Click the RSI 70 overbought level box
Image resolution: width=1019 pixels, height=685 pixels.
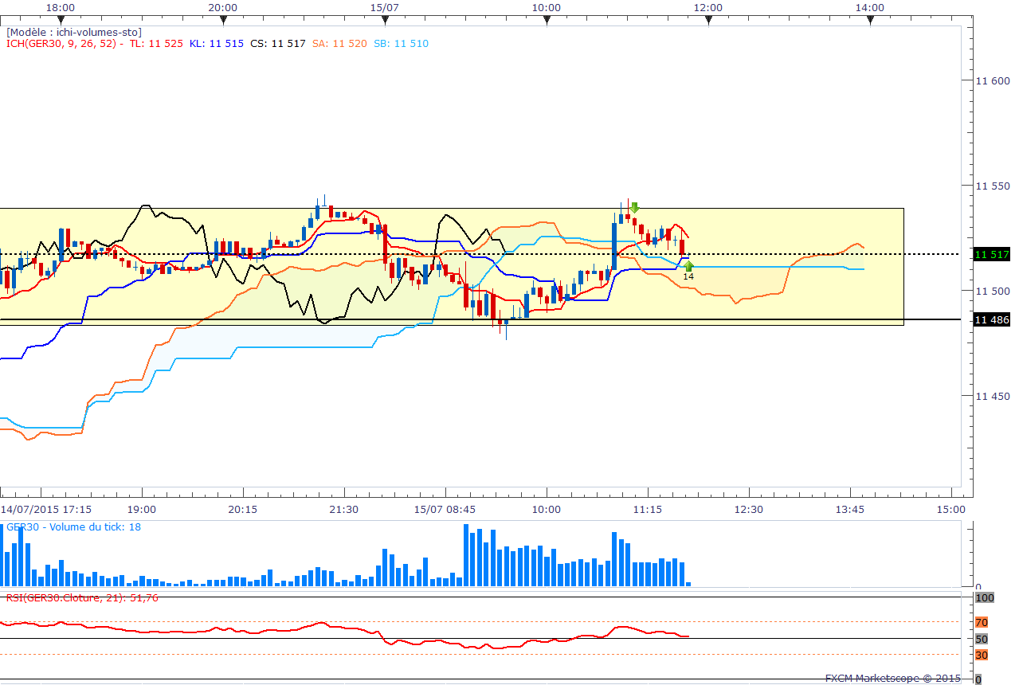(x=982, y=622)
